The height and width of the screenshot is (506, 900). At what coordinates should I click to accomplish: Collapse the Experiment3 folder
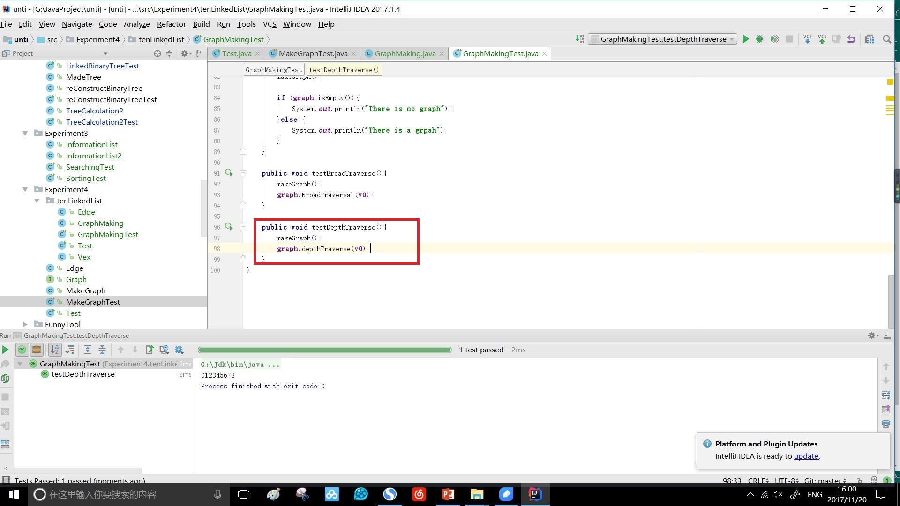pyautogui.click(x=25, y=133)
